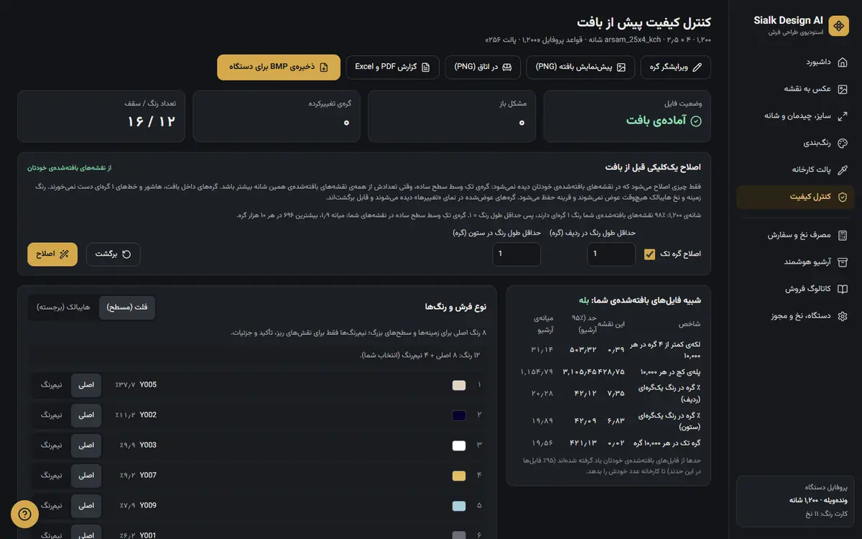Click the نوع فرش و رنگ‌ها heading

click(455, 307)
